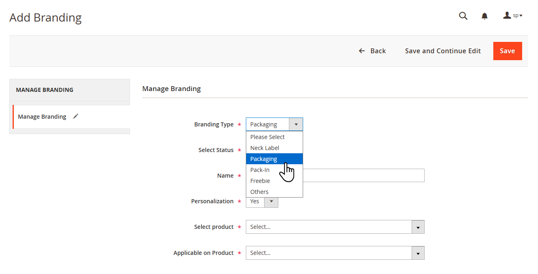Viewport: 538px width, 274px height.
Task: Click Save and Continue Edit
Action: pos(443,51)
